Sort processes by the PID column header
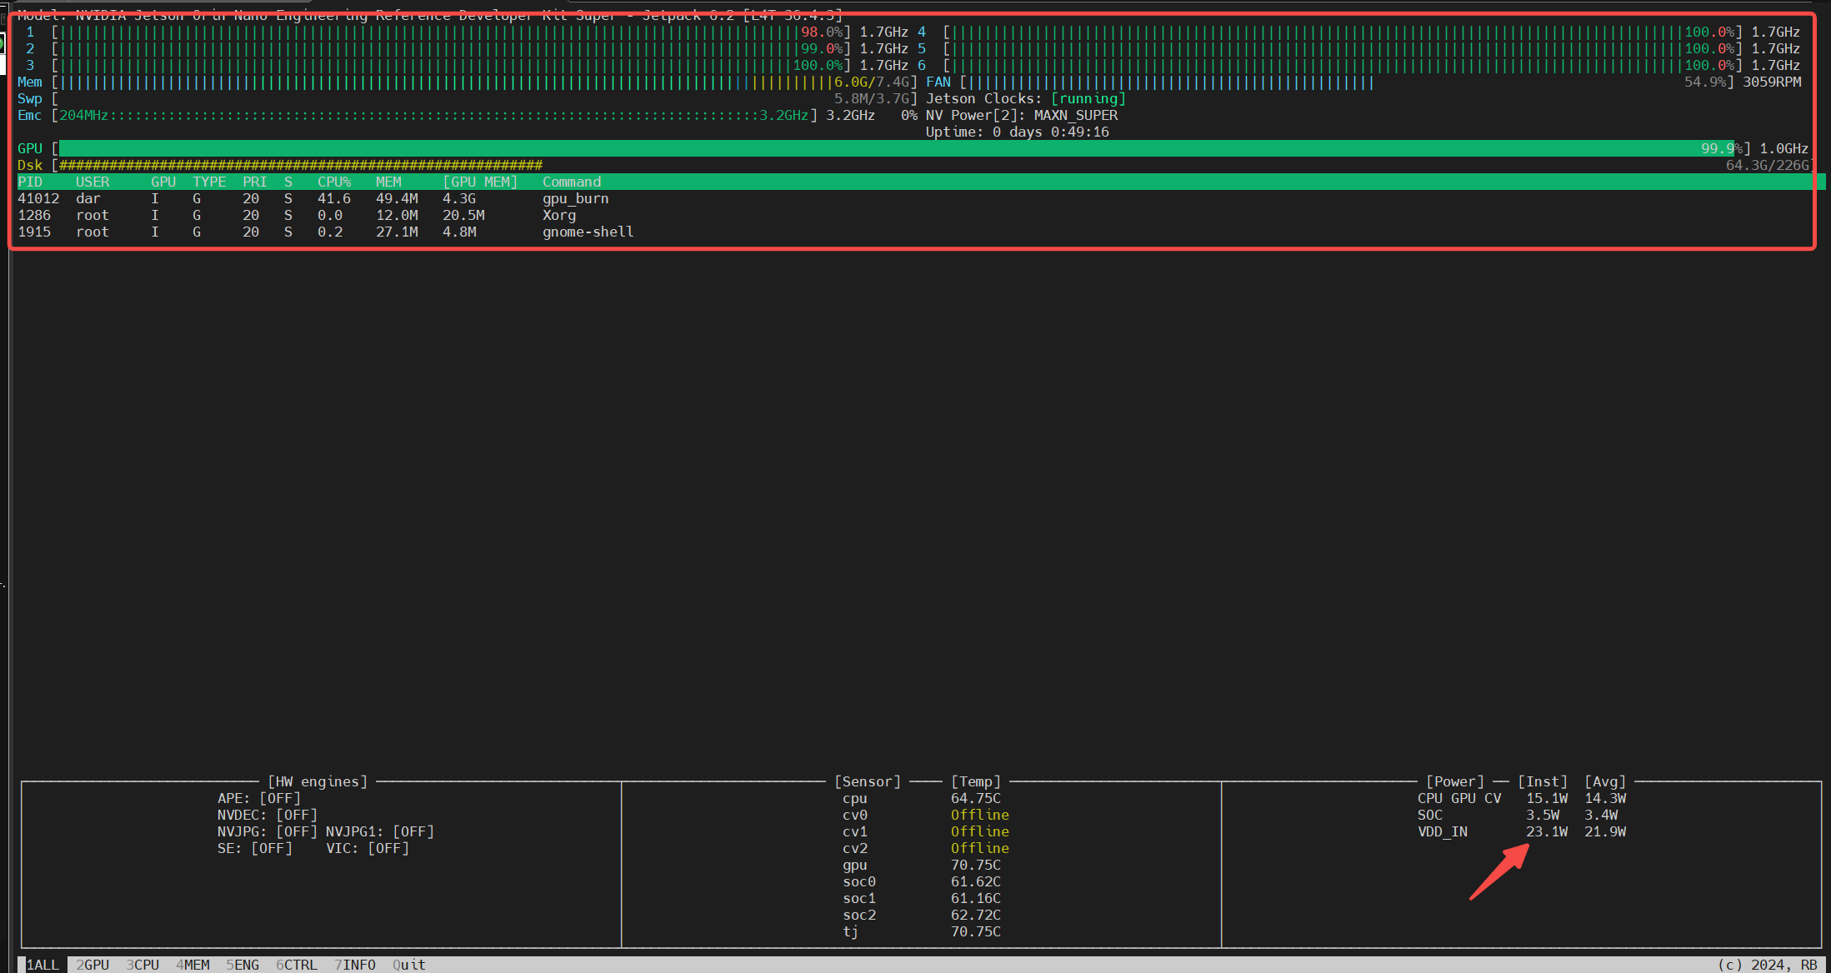Screen dimensions: 1831x973 [x=30, y=182]
